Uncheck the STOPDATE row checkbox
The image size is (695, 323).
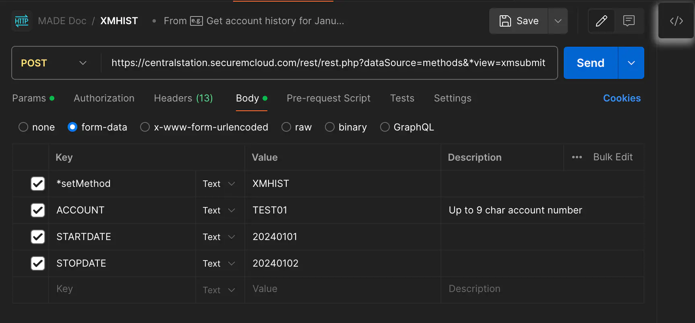coord(38,263)
